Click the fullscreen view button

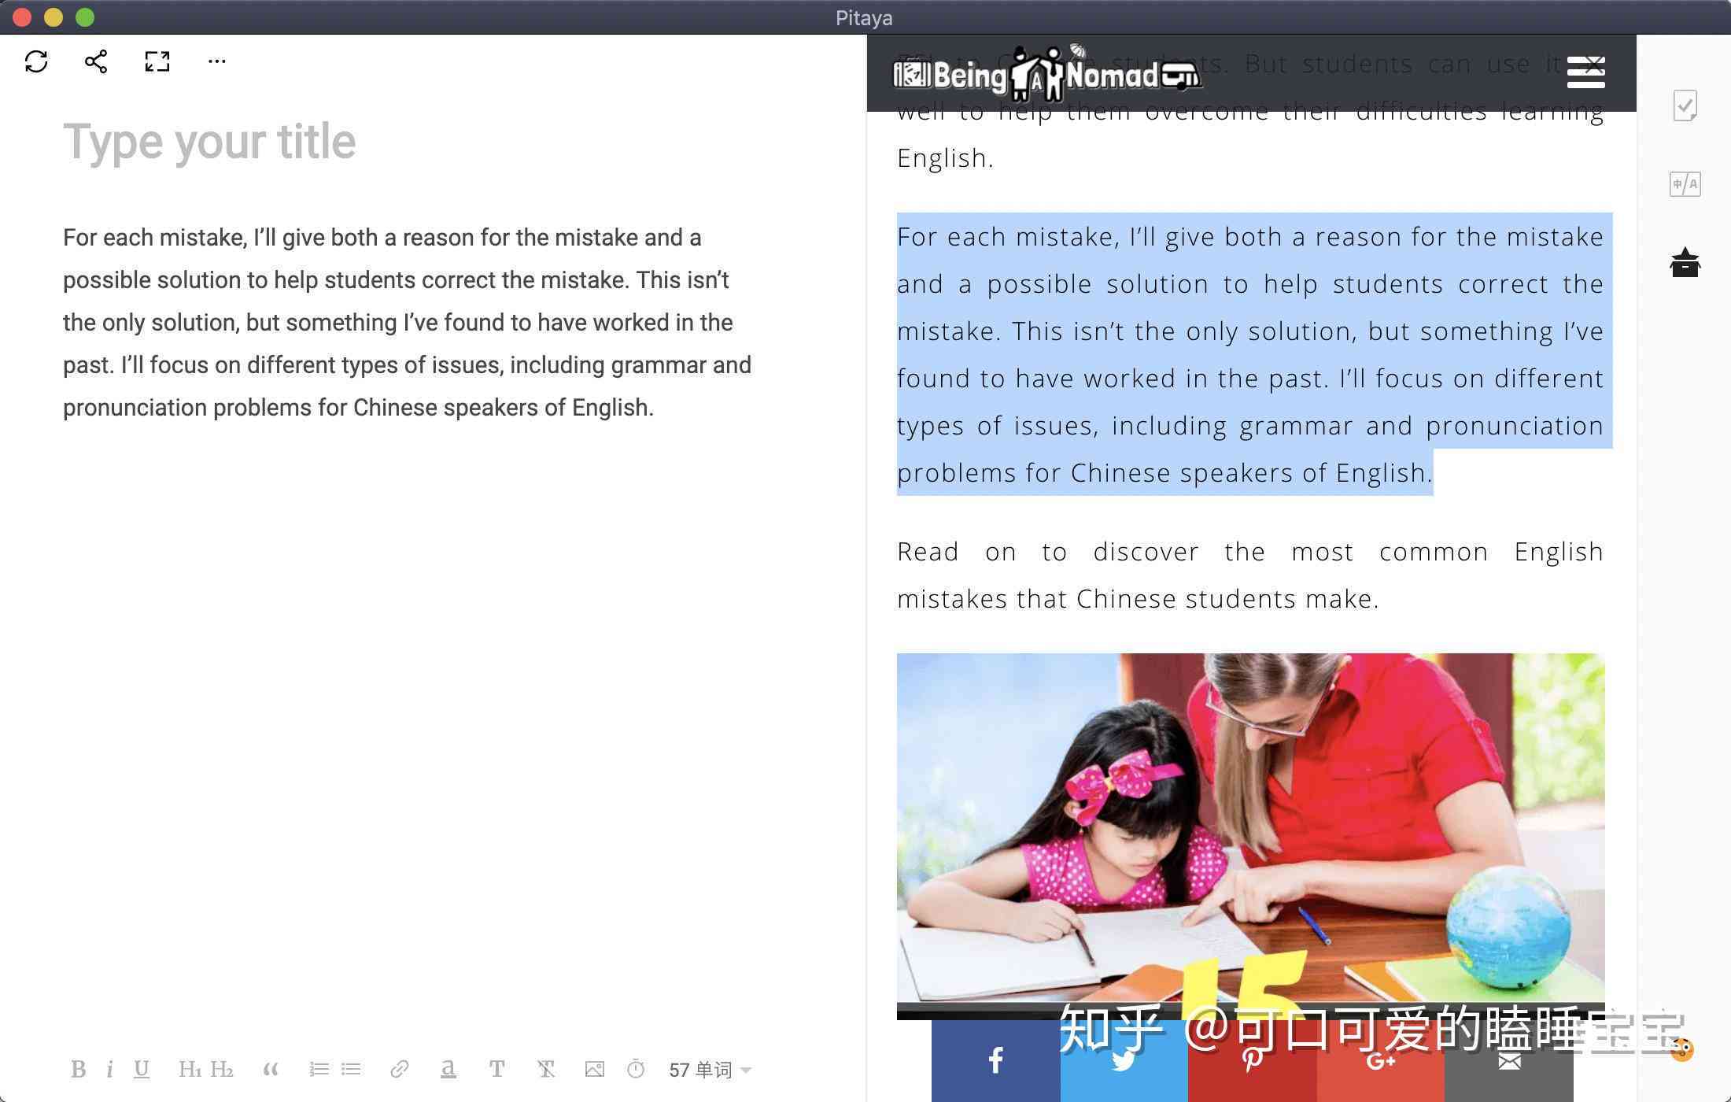[155, 61]
